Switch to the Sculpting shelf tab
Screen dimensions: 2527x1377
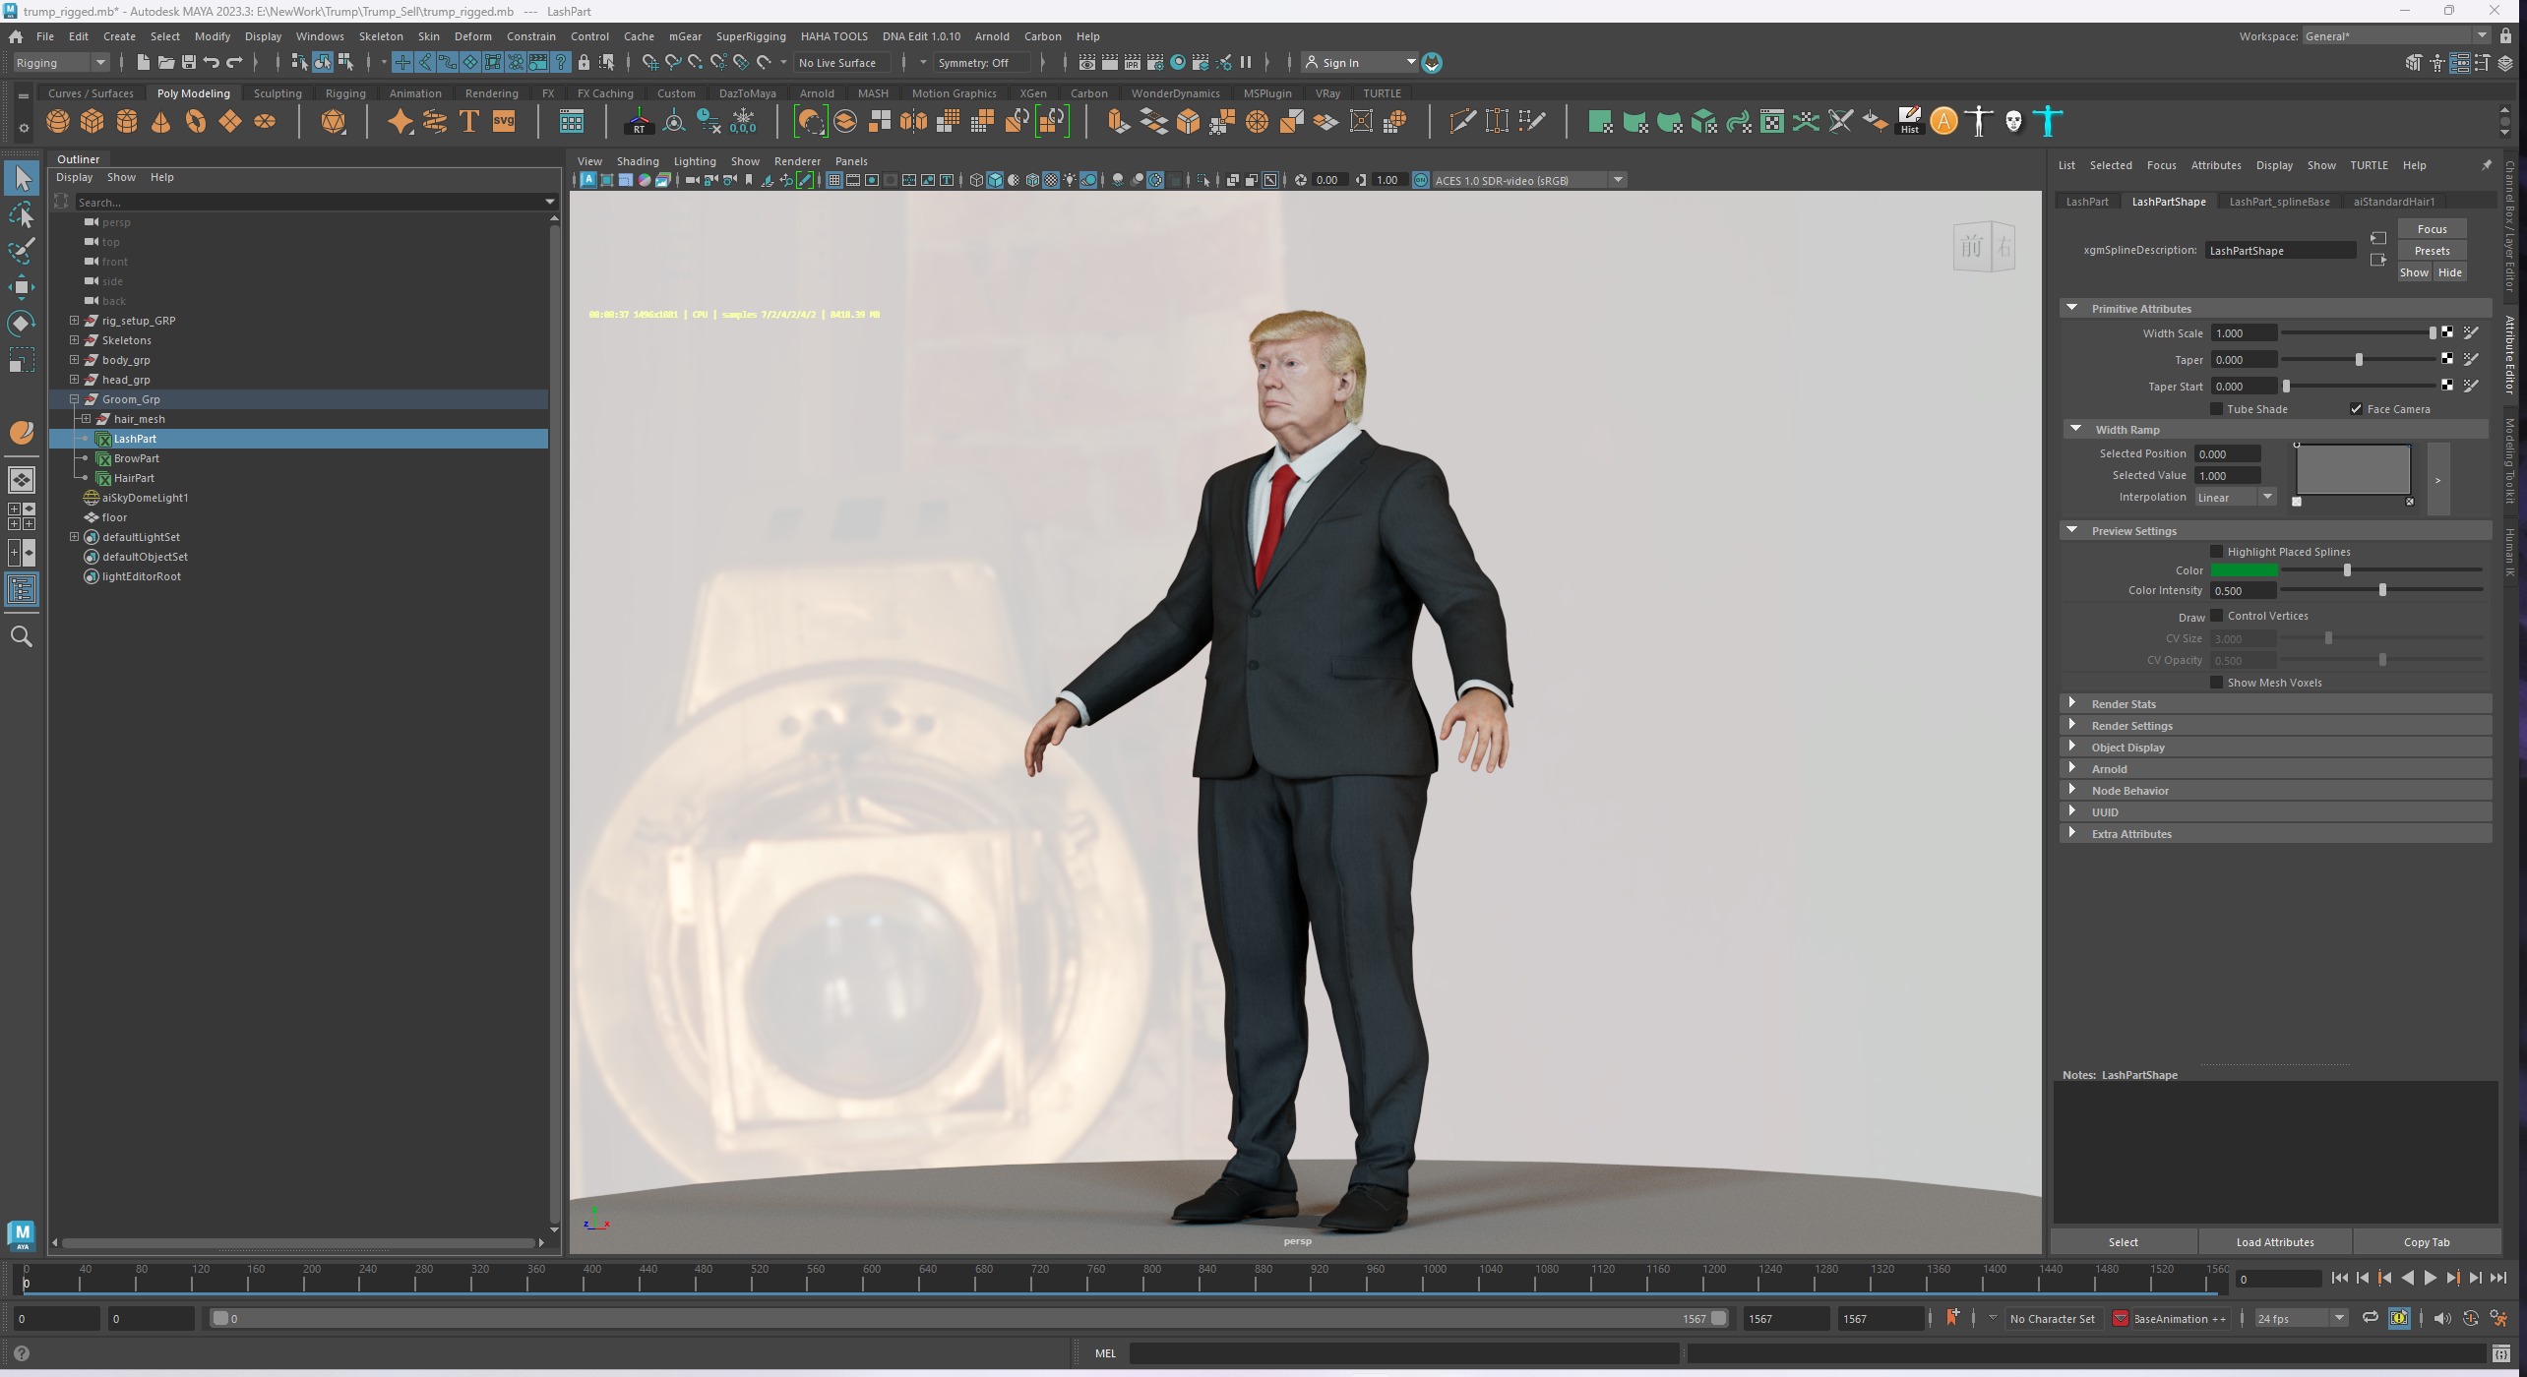[x=277, y=93]
